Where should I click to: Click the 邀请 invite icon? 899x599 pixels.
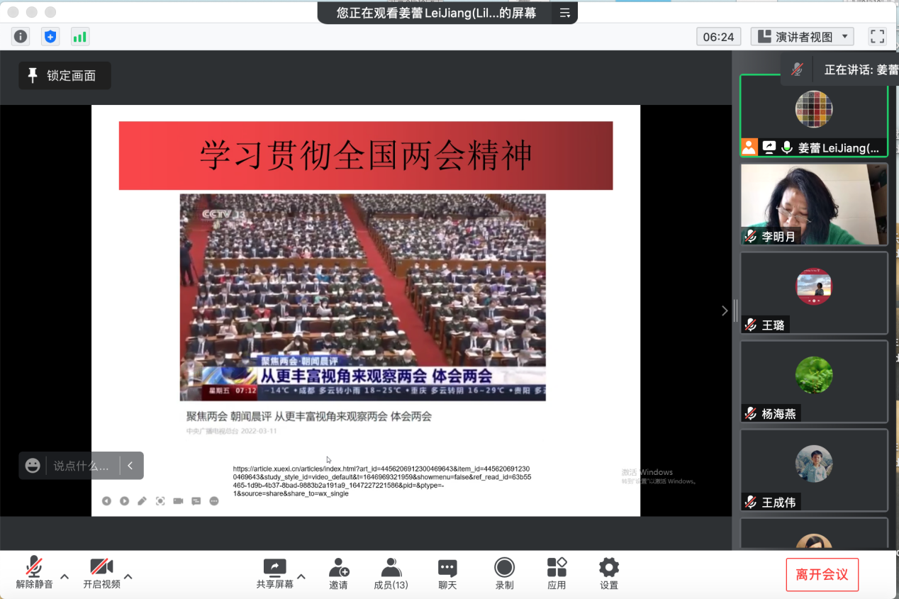click(x=339, y=573)
